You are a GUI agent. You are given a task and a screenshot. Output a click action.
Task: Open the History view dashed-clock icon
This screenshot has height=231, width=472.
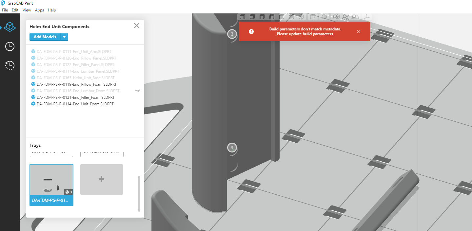(10, 65)
